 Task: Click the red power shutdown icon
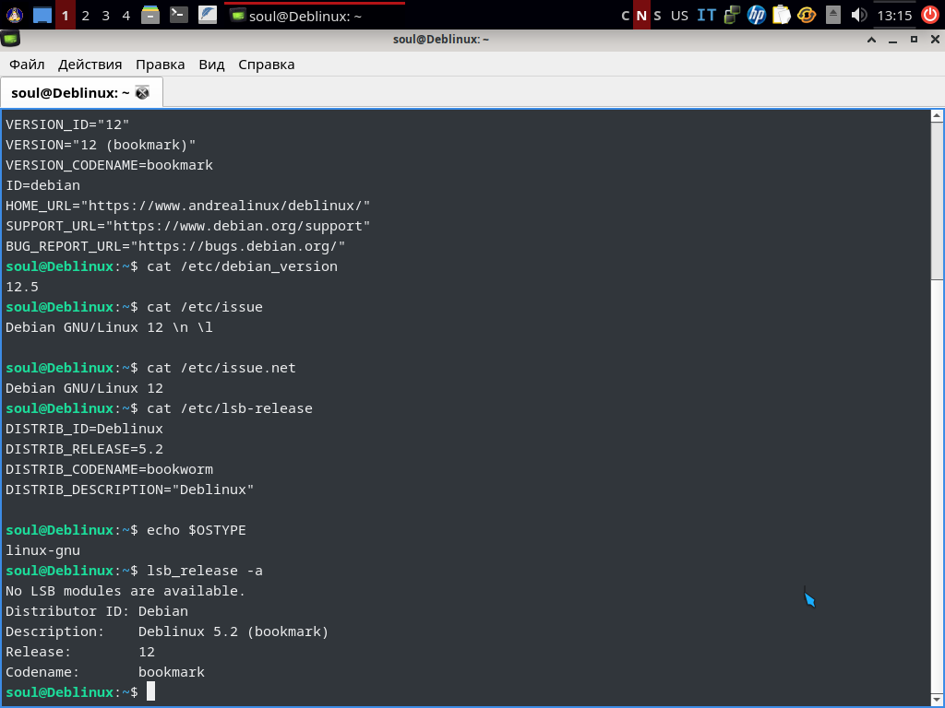coord(930,15)
